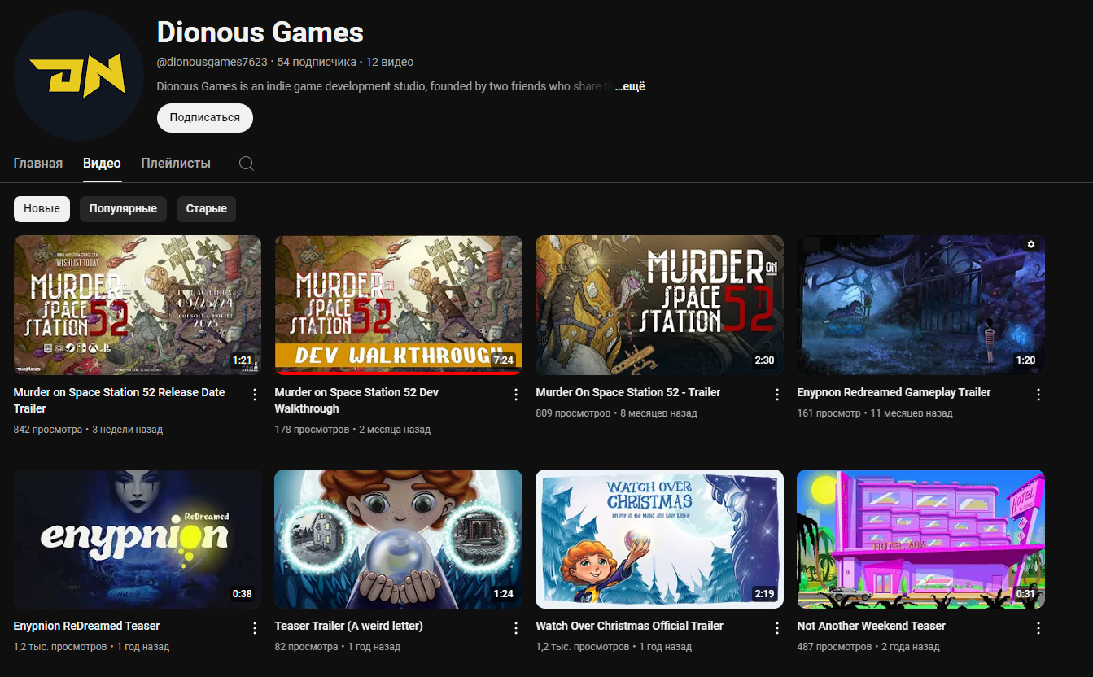
Task: Open options menu for Teaser Trailer (A weird letter)
Action: pyautogui.click(x=516, y=628)
